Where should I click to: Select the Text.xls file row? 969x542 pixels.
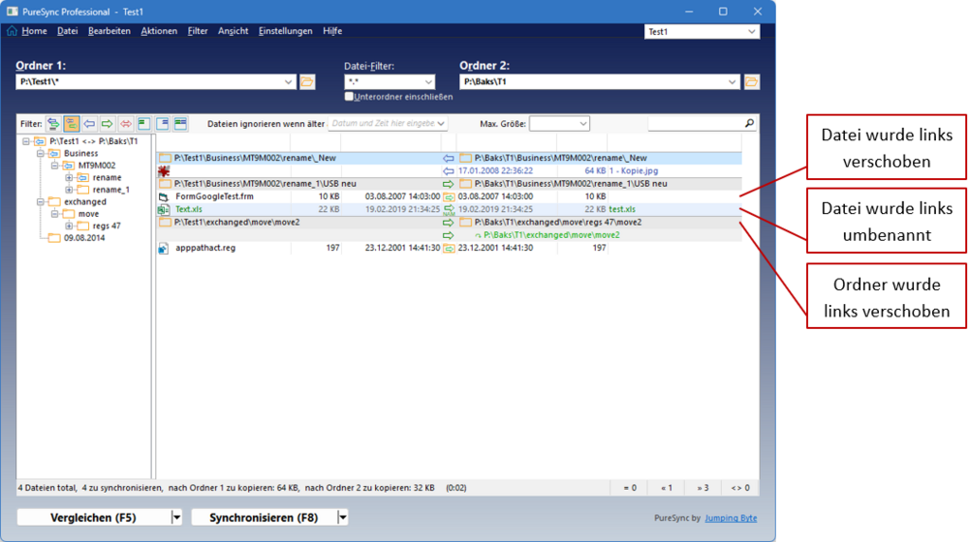click(449, 209)
